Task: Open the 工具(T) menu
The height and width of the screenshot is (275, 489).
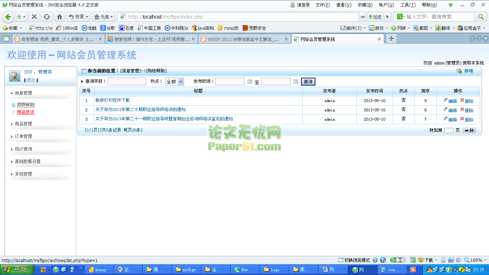Action: [408, 5]
